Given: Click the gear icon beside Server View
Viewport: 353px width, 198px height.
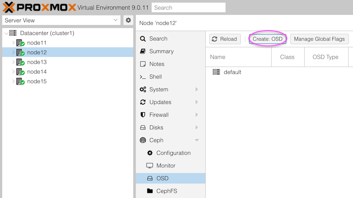Looking at the screenshot, I should click(x=128, y=20).
